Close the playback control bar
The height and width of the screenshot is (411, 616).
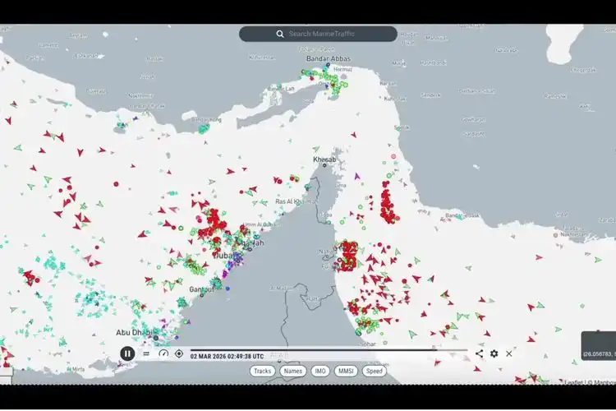coord(509,353)
